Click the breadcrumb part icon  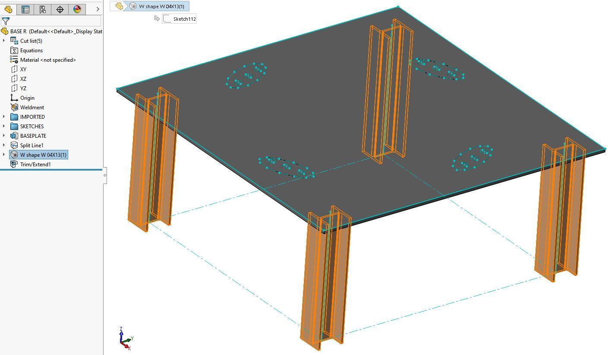point(119,6)
